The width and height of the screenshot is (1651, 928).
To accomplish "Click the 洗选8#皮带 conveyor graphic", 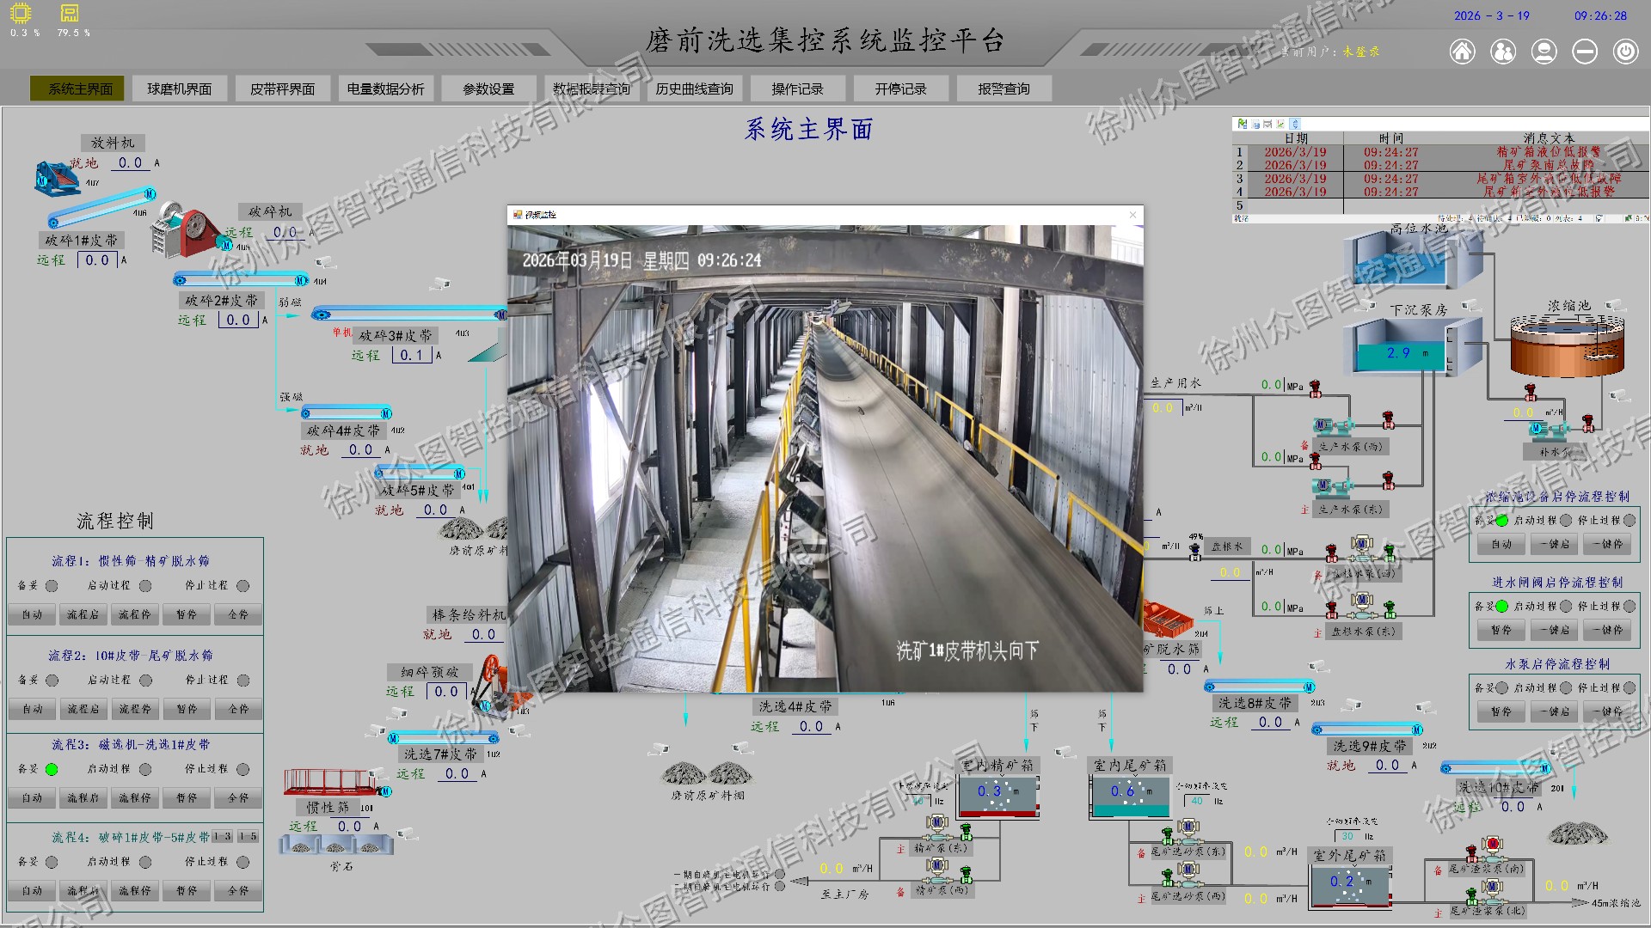I will [1260, 686].
